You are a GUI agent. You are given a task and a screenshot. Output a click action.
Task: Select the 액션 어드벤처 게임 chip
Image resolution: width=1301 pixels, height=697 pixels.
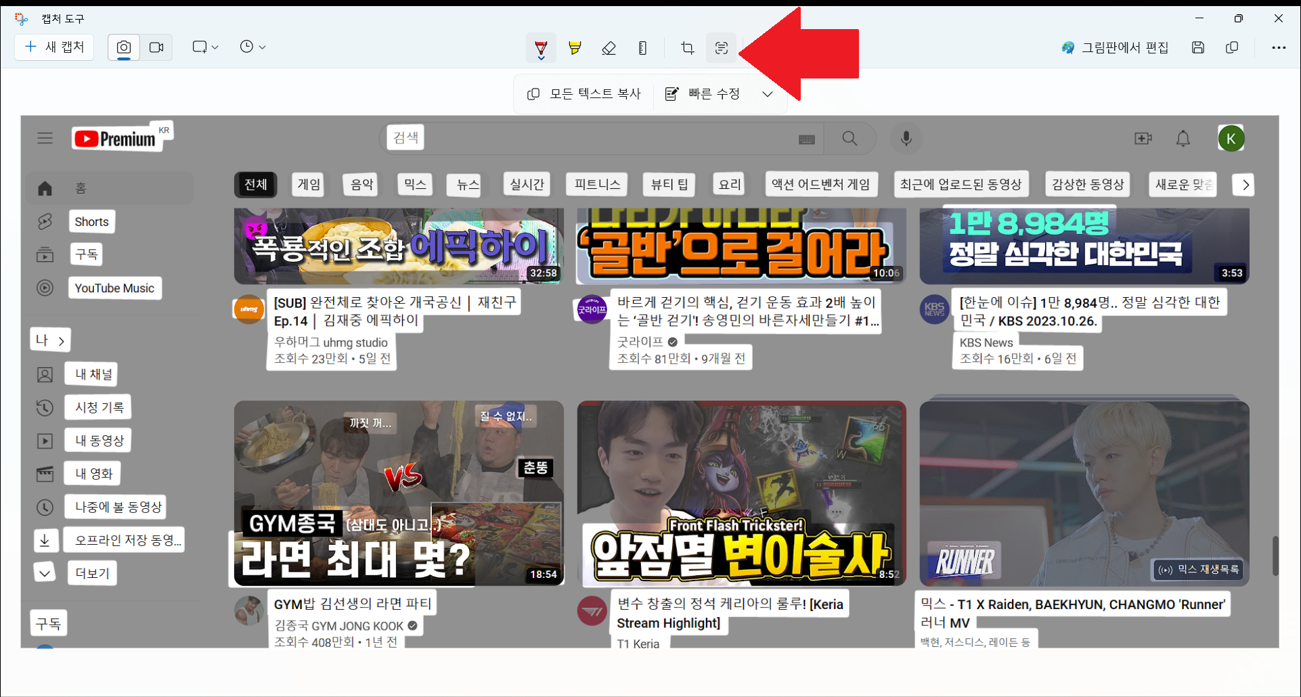(821, 184)
